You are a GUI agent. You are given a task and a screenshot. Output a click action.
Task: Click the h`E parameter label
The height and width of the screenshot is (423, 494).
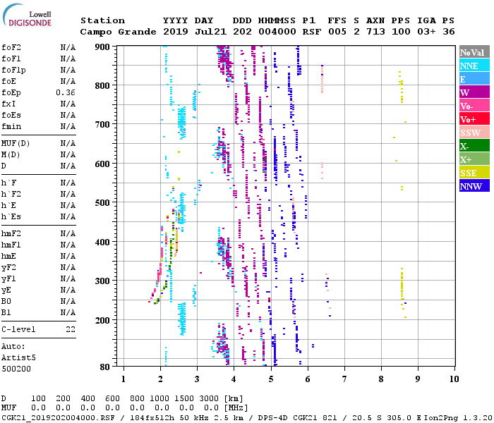[x=8, y=206]
